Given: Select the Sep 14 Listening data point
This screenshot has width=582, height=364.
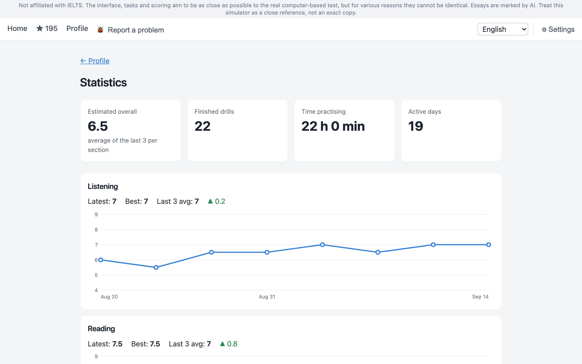Looking at the screenshot, I should (x=489, y=245).
